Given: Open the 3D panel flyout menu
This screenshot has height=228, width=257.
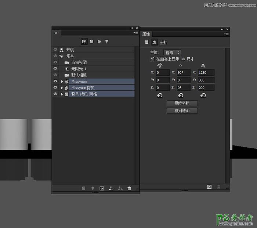Looking at the screenshot, I should coord(136,33).
